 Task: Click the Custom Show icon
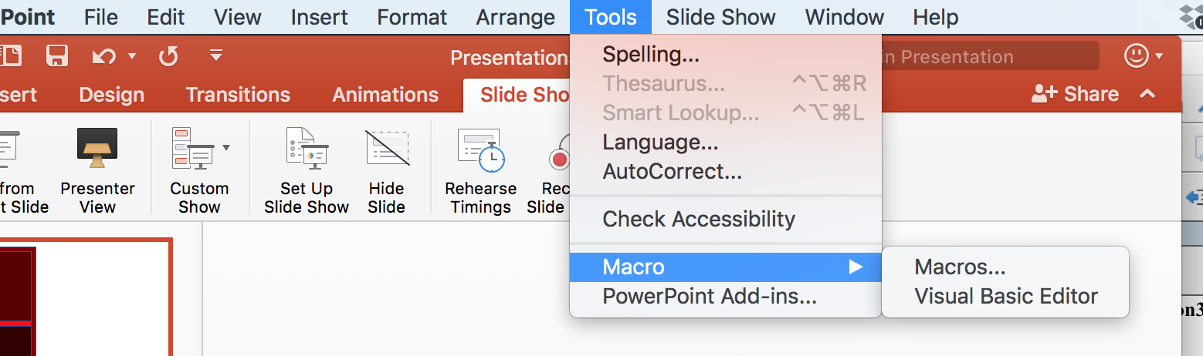click(193, 148)
